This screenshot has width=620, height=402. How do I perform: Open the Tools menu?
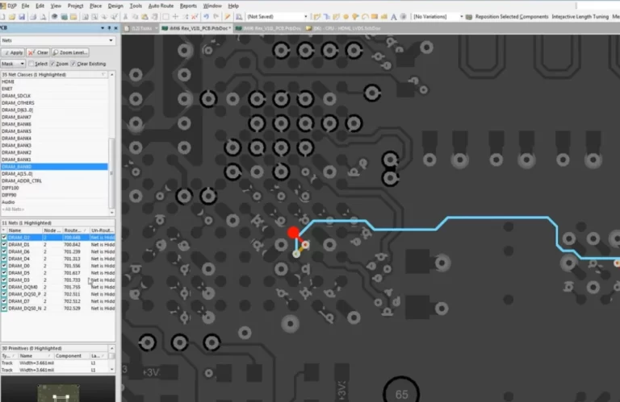136,6
